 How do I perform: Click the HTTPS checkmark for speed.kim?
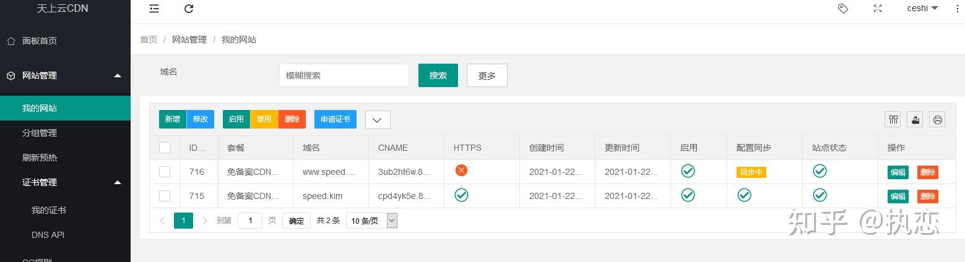tap(461, 195)
